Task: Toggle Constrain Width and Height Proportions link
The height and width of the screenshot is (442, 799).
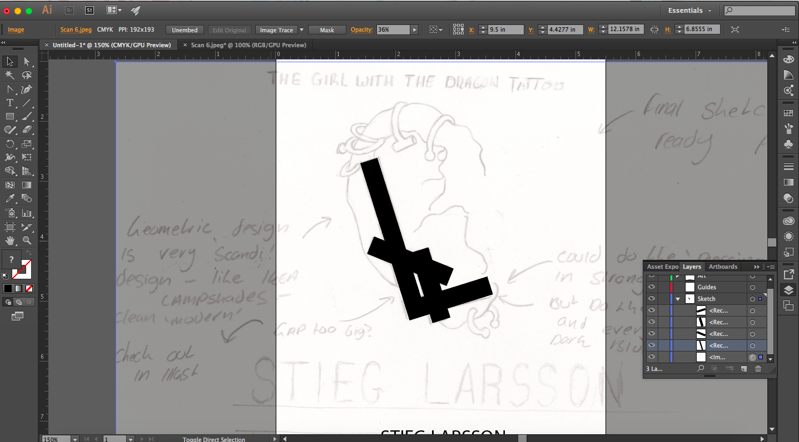Action: (654, 29)
